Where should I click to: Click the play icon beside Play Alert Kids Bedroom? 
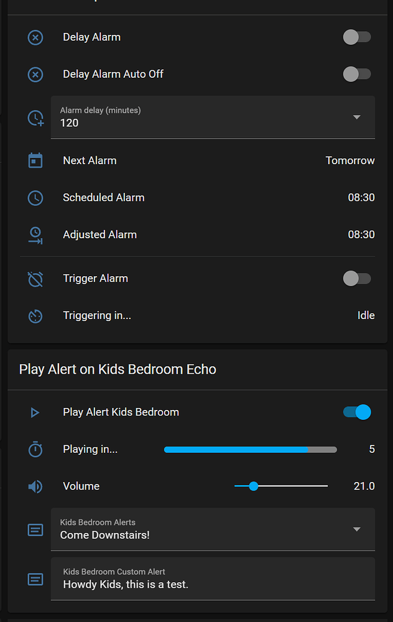(x=35, y=412)
